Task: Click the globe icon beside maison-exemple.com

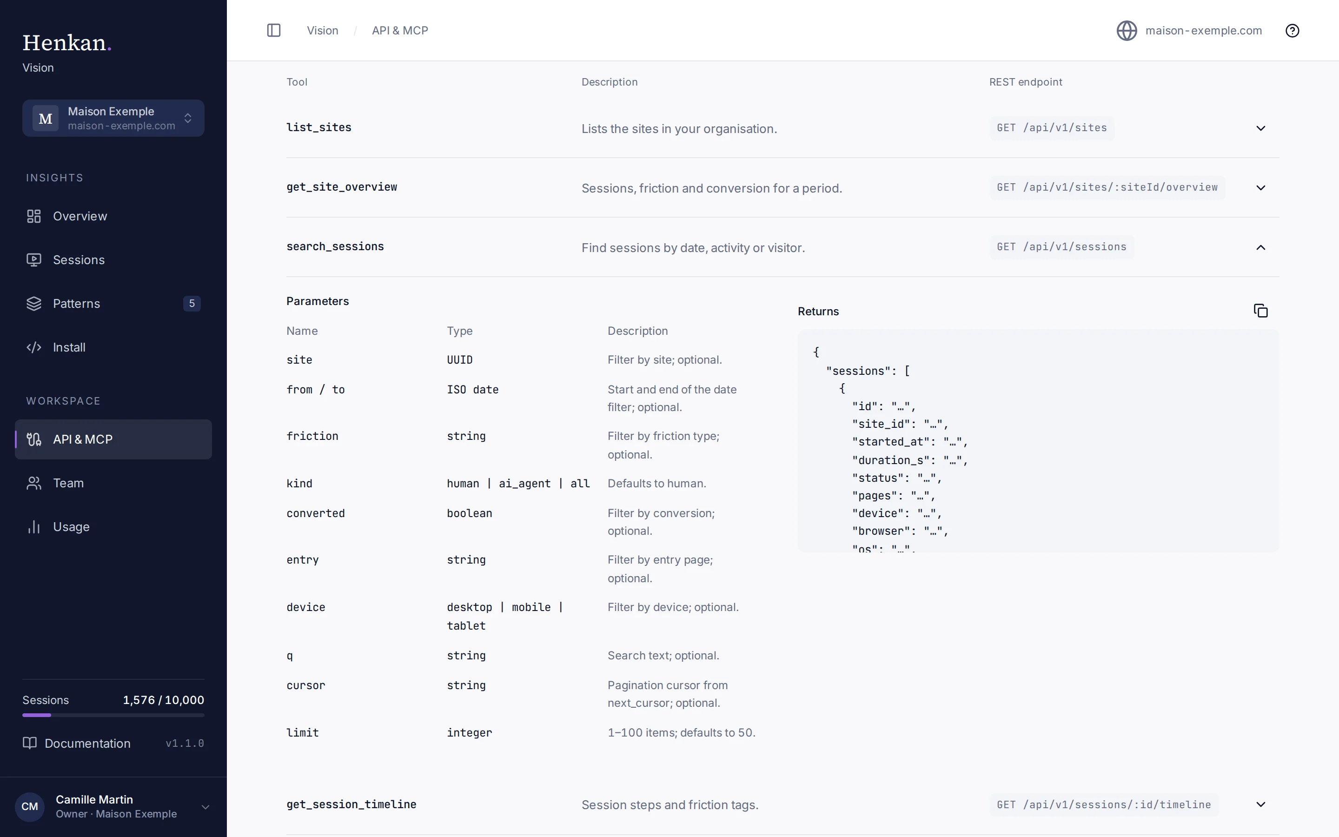Action: pos(1127,30)
